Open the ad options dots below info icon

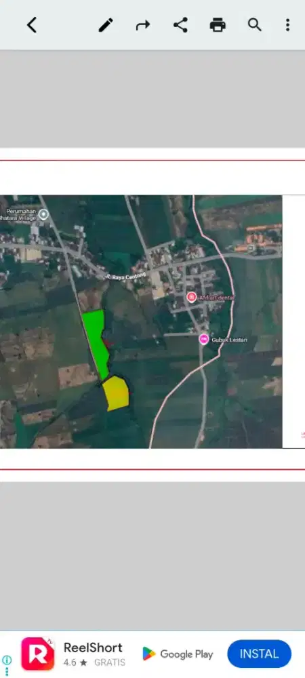tap(7, 671)
